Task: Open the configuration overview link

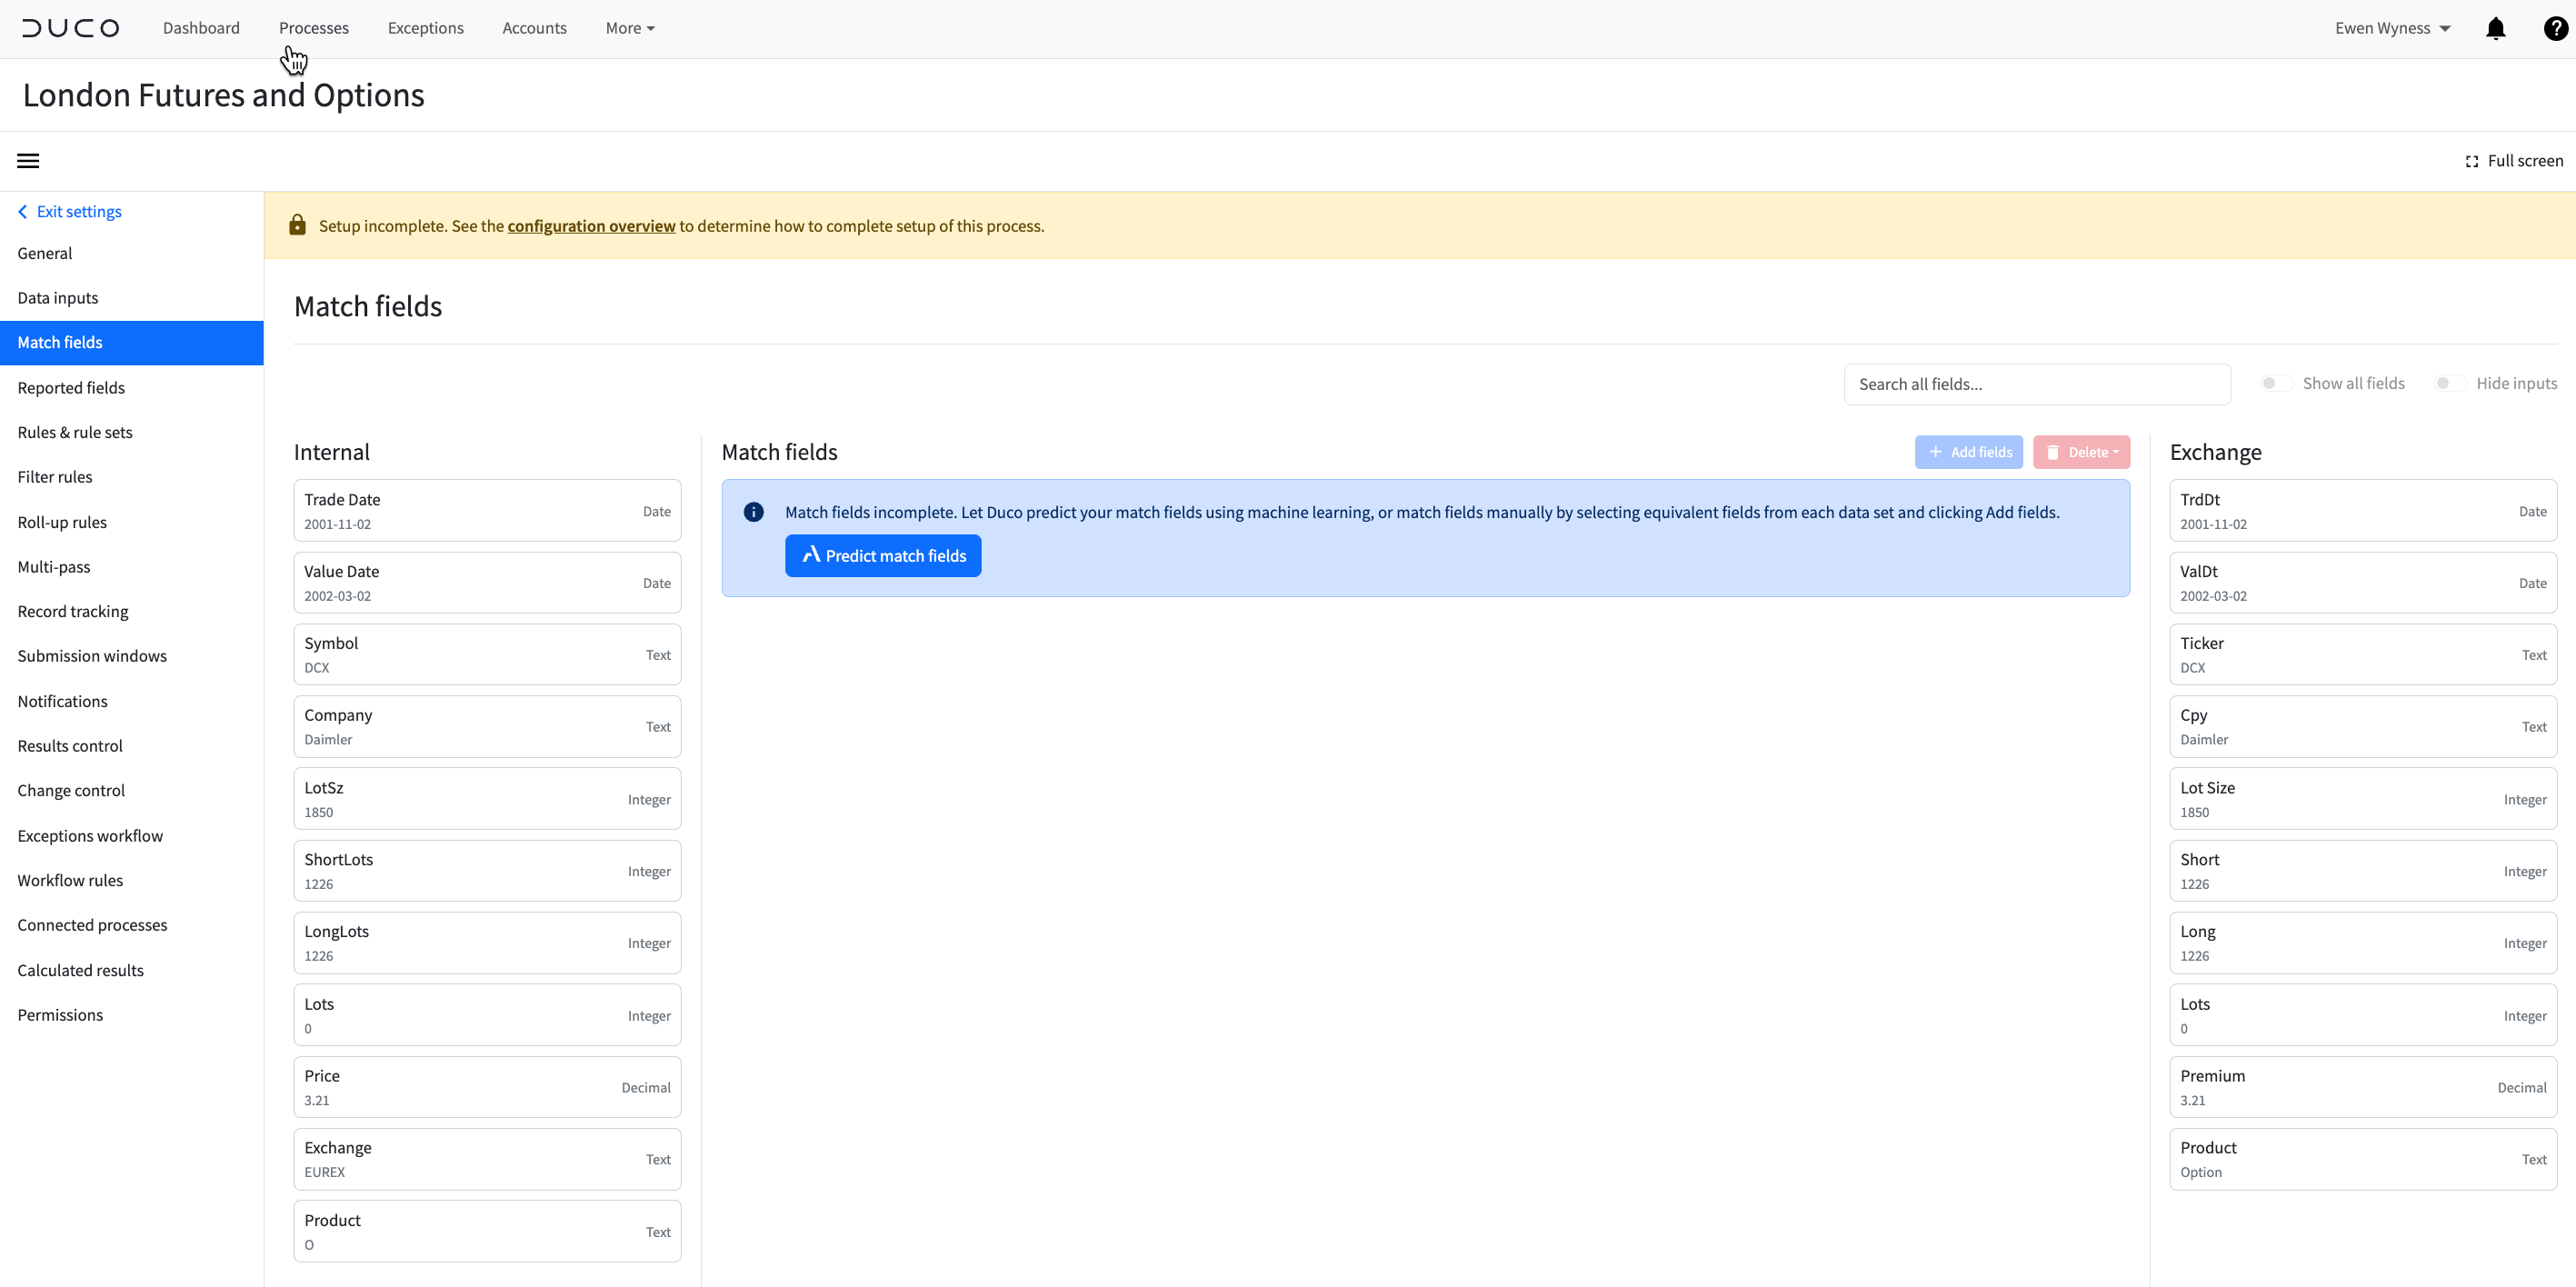Action: tap(591, 226)
